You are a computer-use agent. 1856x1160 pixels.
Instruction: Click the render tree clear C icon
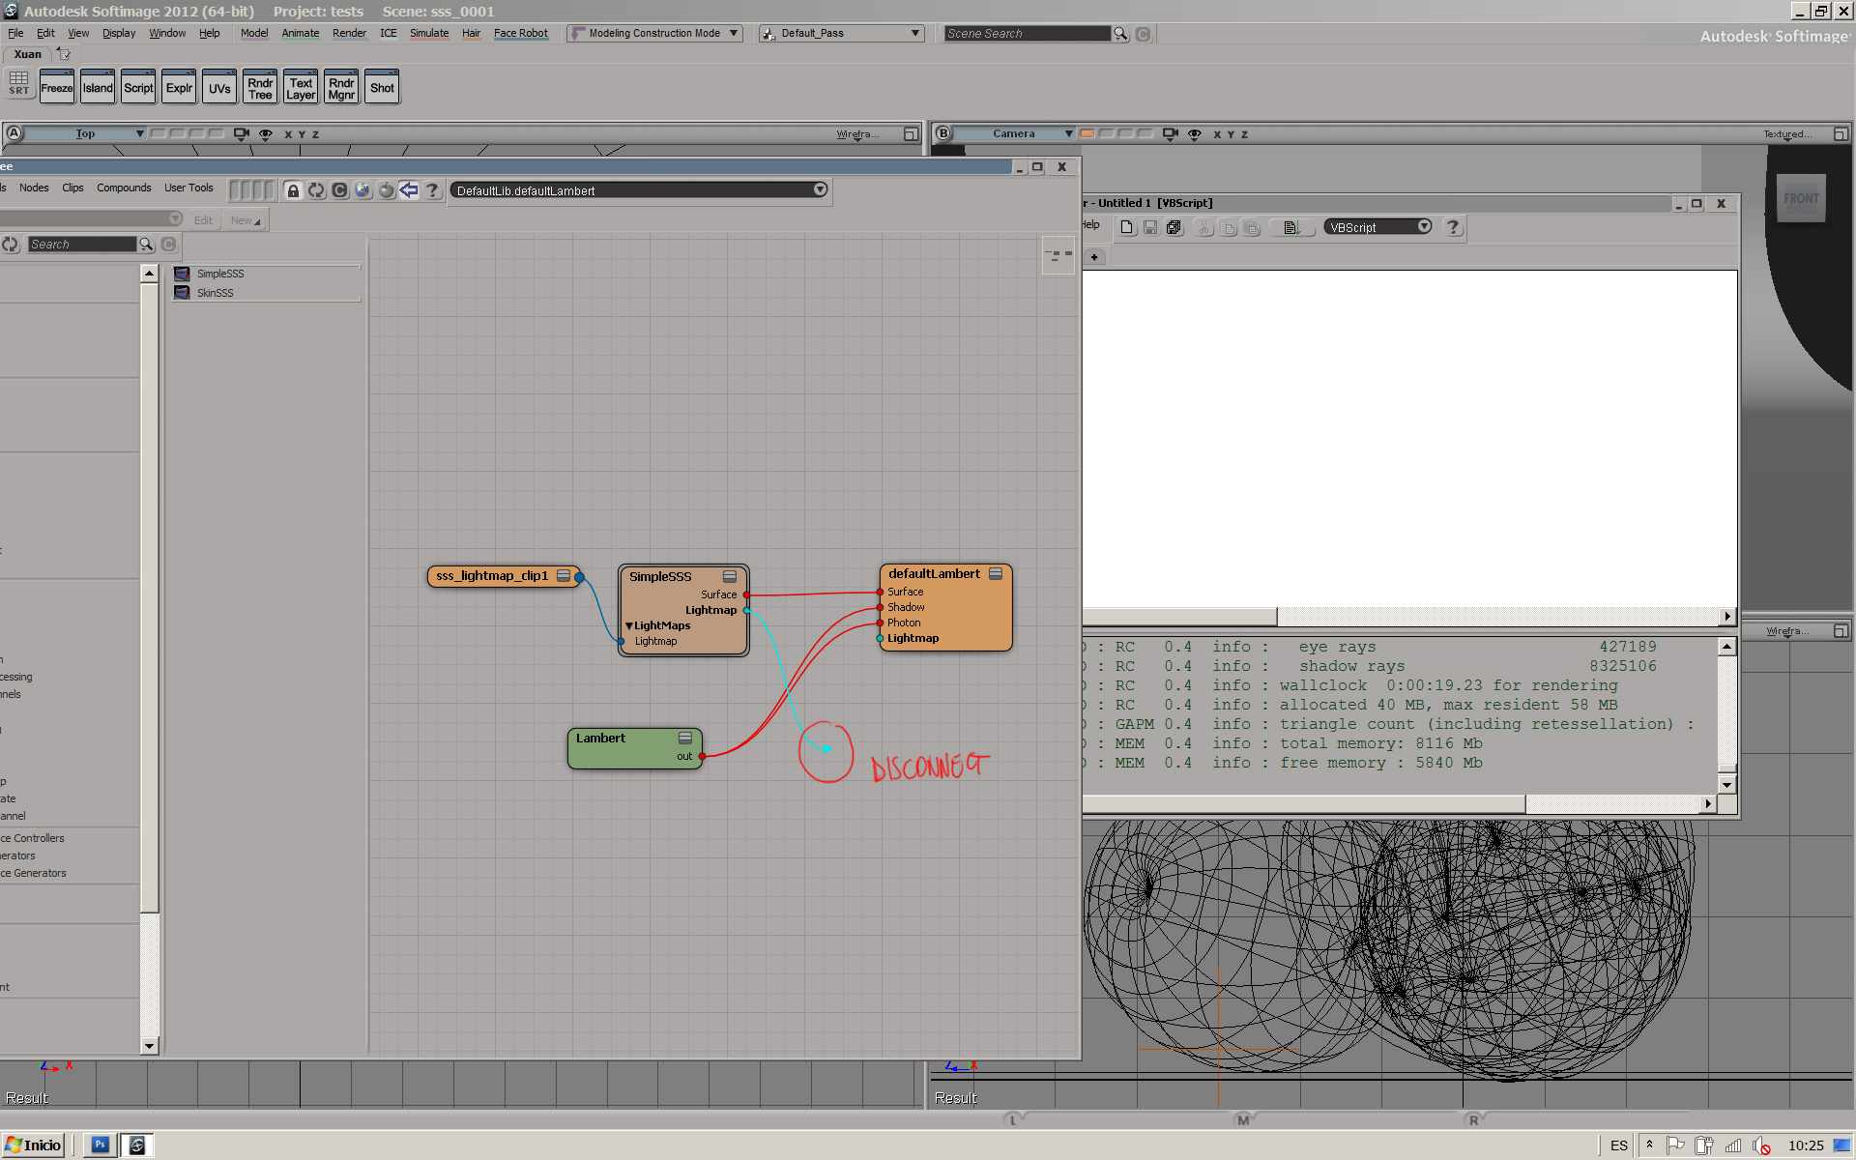click(x=339, y=190)
